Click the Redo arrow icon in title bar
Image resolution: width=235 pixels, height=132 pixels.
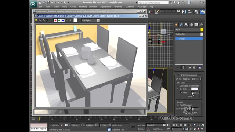58,3
